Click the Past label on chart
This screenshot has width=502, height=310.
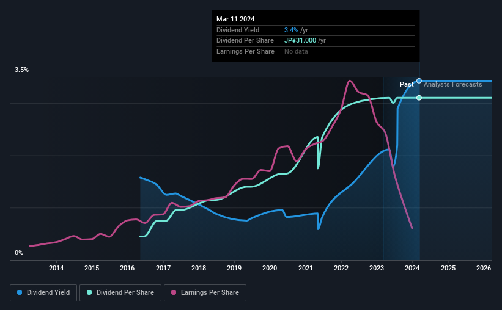coord(407,84)
